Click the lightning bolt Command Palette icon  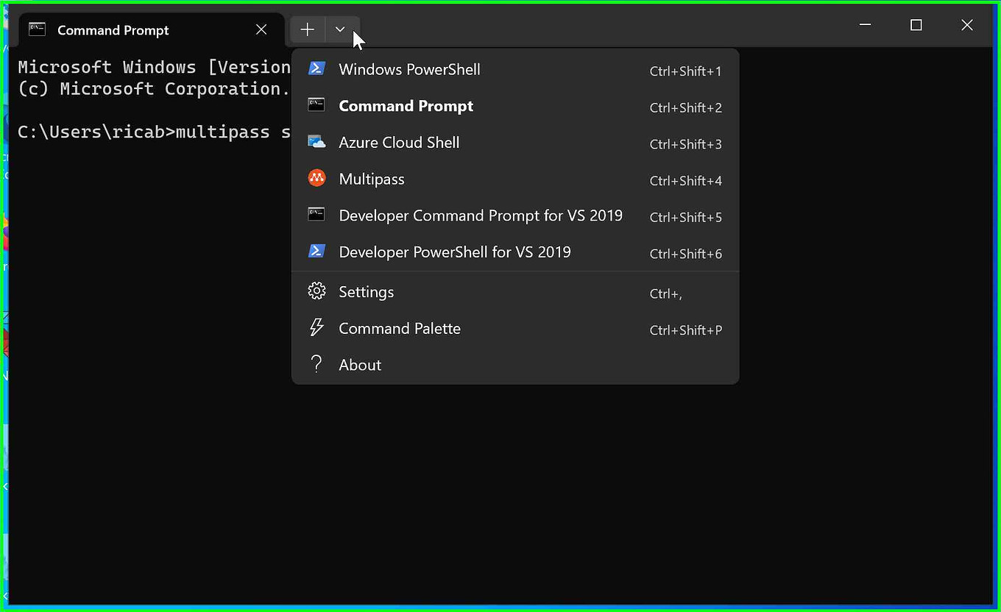(316, 327)
